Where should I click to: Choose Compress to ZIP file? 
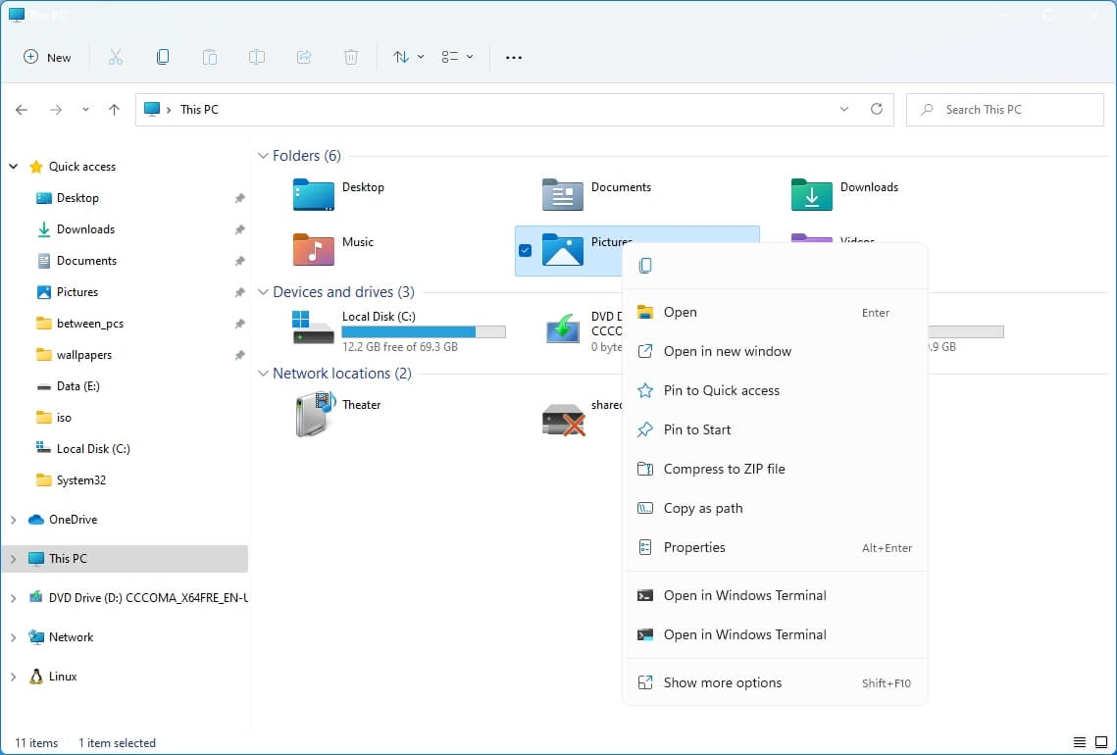click(726, 469)
